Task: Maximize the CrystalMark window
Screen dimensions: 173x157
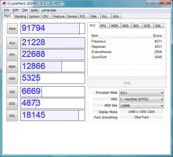Action: click(x=156, y=3)
